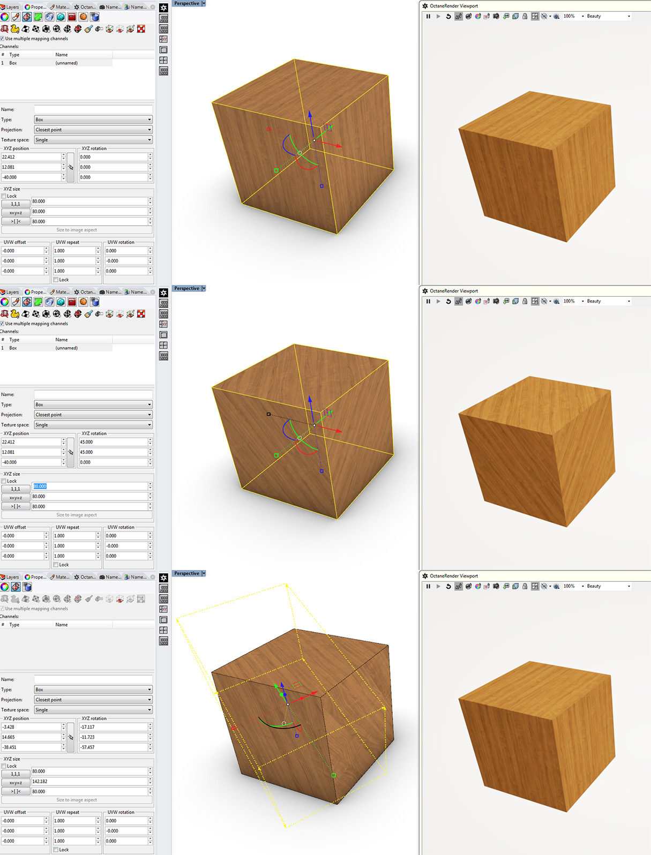
Task: Click color wheel icon in top Octane viewport toolbar
Action: 477,16
